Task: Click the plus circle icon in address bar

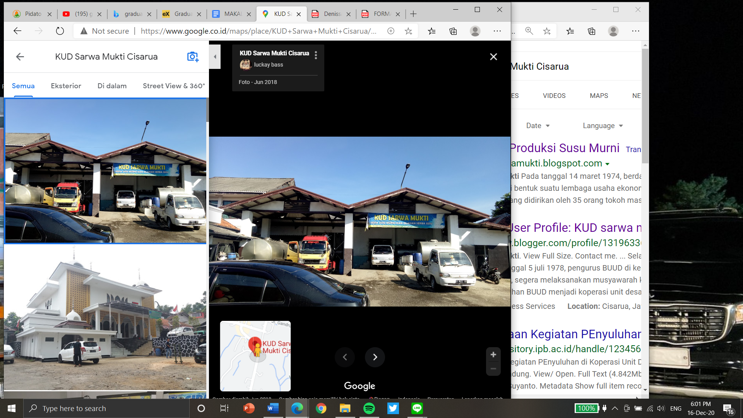Action: (x=391, y=31)
